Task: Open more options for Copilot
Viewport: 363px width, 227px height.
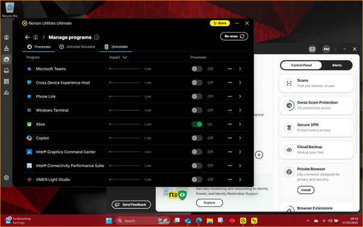Action: pos(230,138)
